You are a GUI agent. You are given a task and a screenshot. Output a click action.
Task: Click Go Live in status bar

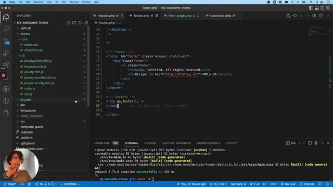coord(288,184)
